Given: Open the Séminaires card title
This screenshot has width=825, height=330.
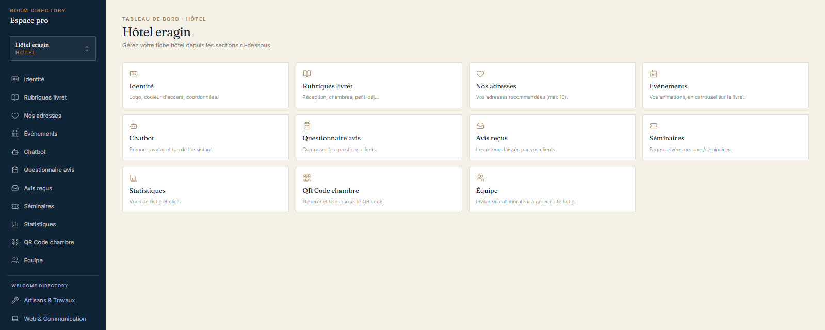Looking at the screenshot, I should click(667, 138).
